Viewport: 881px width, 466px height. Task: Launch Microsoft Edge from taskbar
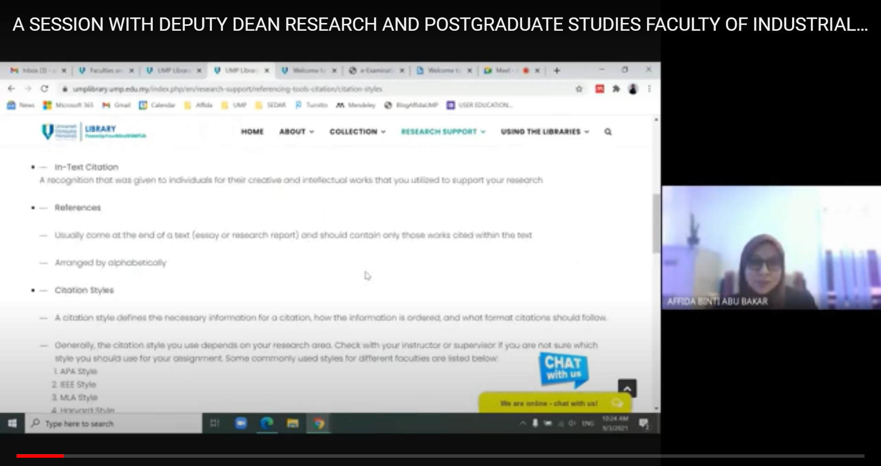tap(267, 423)
